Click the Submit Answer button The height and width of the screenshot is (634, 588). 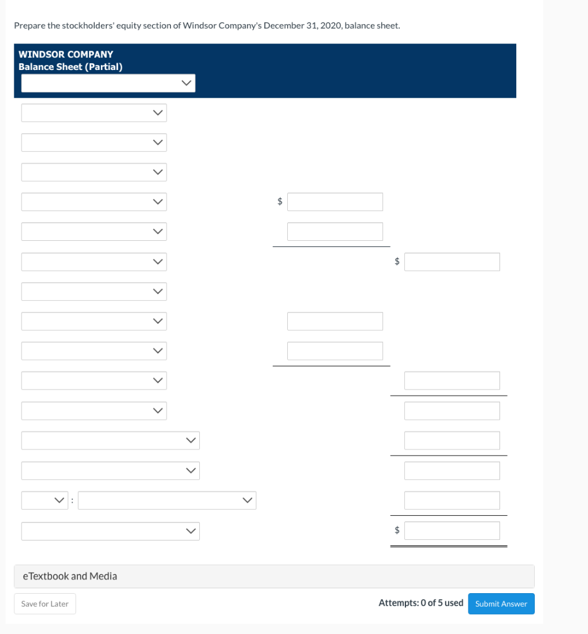click(x=501, y=604)
